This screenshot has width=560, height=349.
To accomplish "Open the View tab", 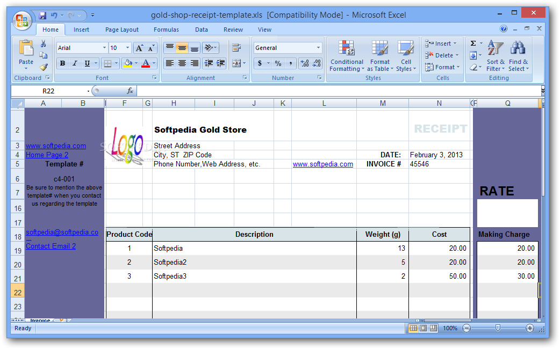I will coord(264,30).
